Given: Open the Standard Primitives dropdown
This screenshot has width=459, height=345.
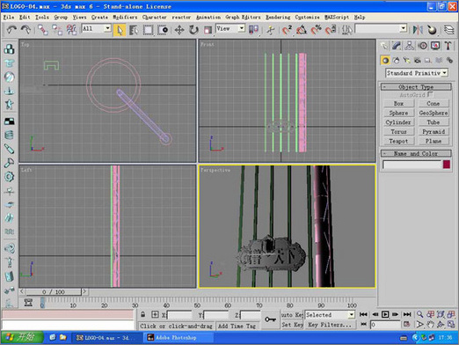Looking at the screenshot, I should tap(417, 73).
